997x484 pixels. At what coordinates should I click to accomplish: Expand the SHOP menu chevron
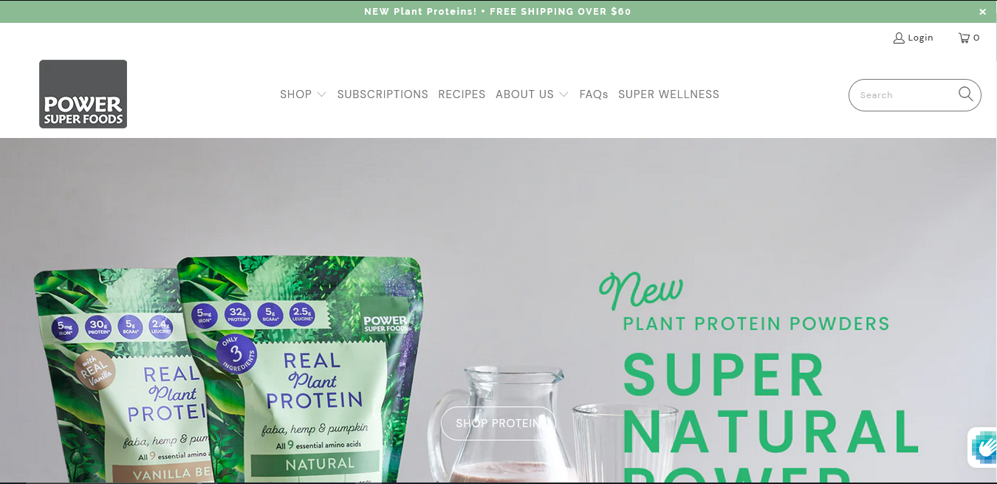pyautogui.click(x=321, y=94)
